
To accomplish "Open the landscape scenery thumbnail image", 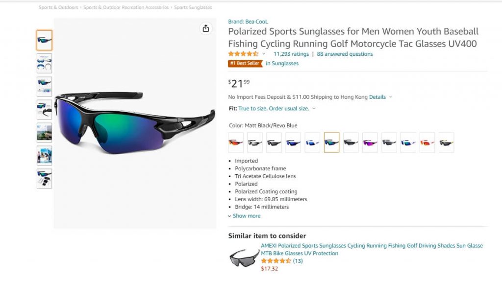I will 44,132.
